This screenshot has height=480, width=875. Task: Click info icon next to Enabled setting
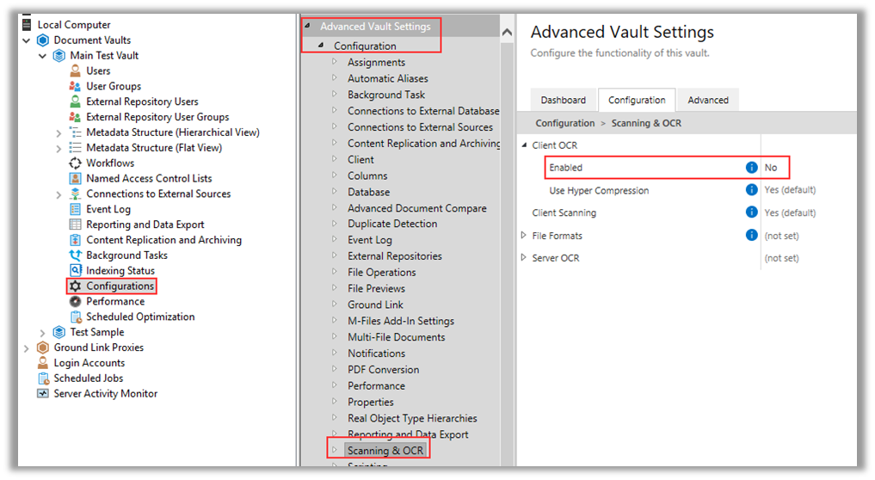click(752, 168)
